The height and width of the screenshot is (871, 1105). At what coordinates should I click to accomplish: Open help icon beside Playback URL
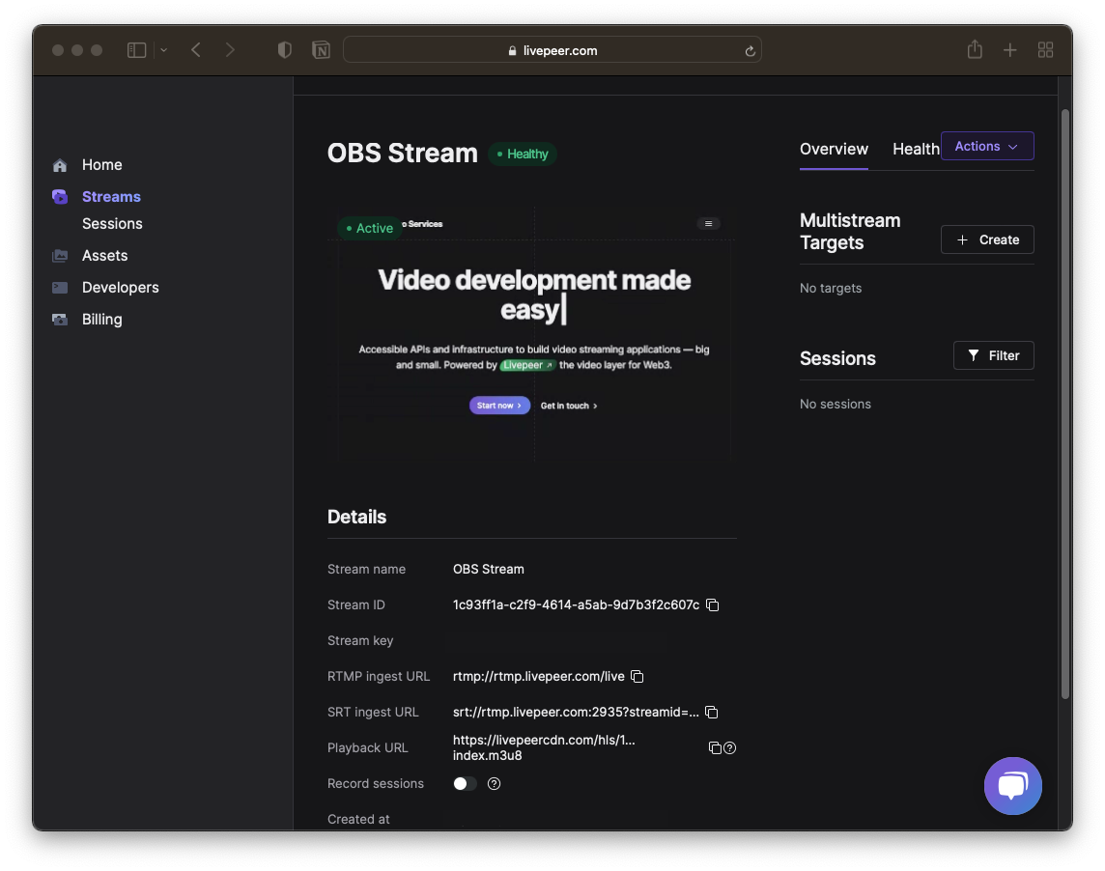(730, 748)
